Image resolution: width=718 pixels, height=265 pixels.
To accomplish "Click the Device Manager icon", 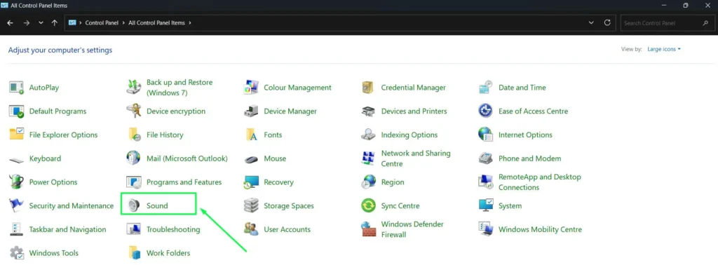I will (x=251, y=111).
